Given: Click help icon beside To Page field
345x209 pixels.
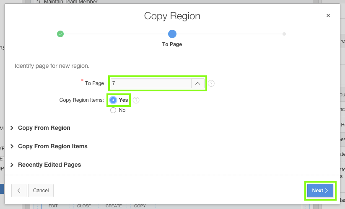Looking at the screenshot, I should (211, 83).
